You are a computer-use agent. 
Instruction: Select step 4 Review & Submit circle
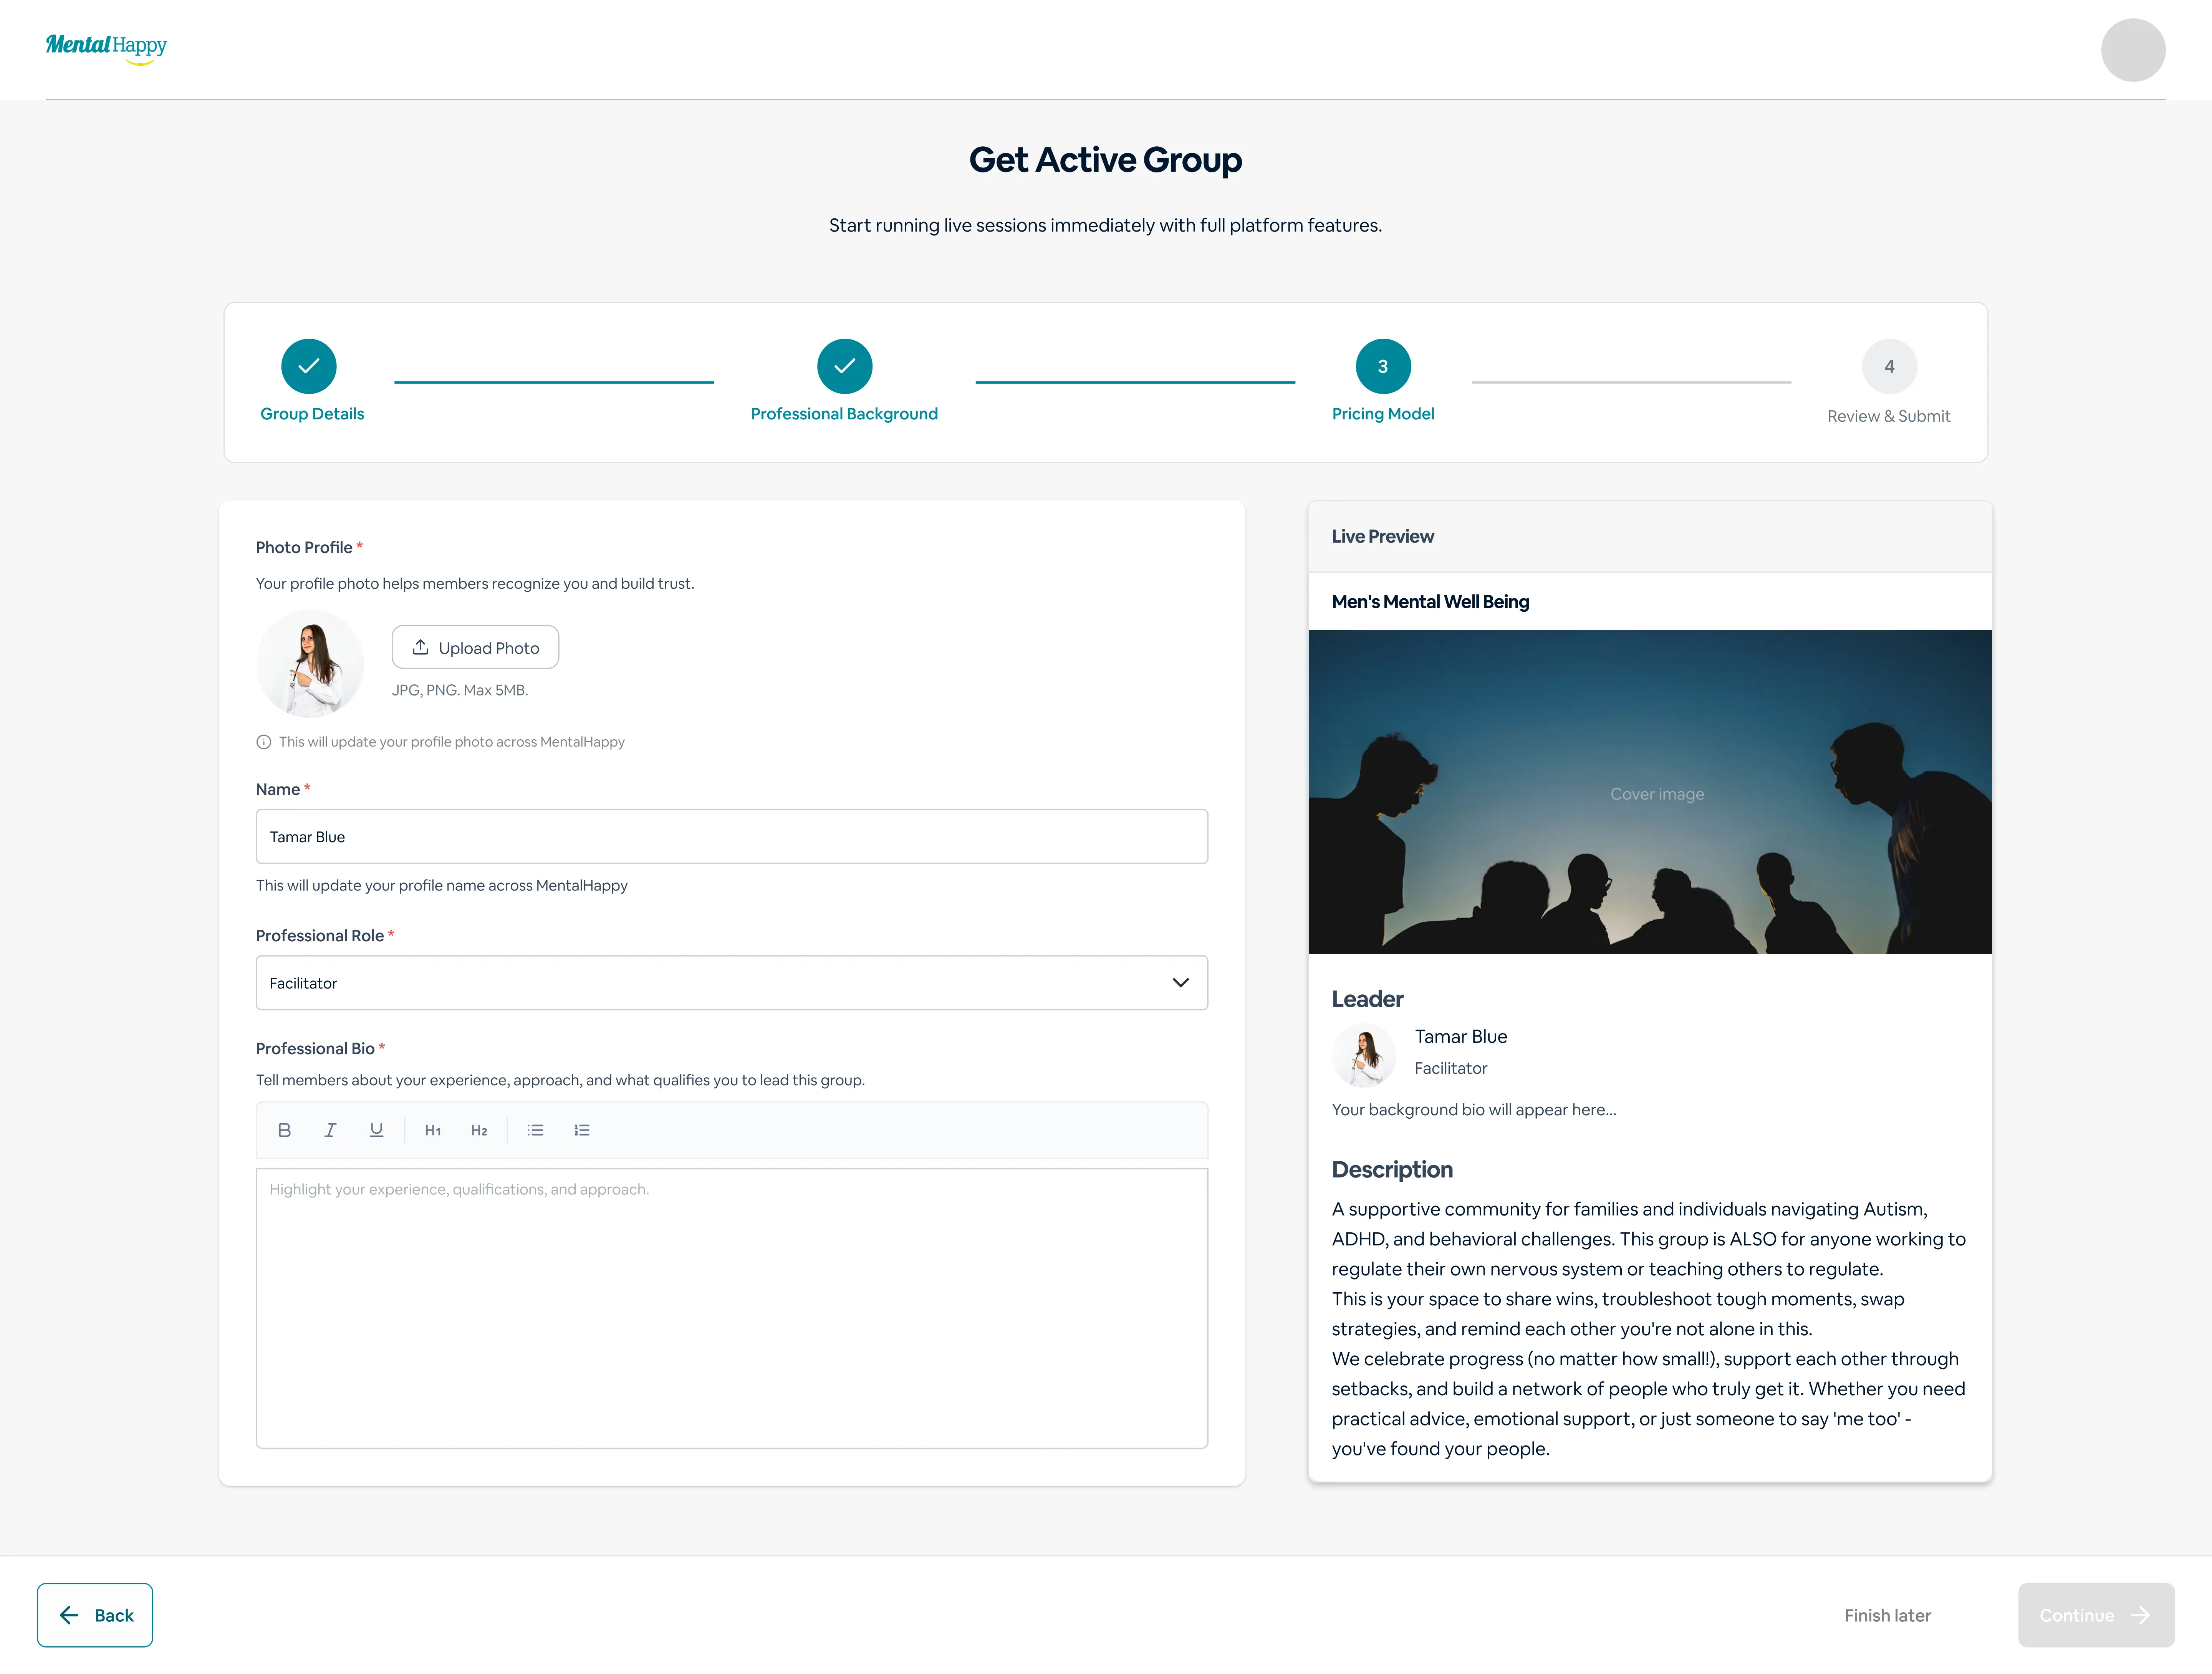click(1889, 366)
